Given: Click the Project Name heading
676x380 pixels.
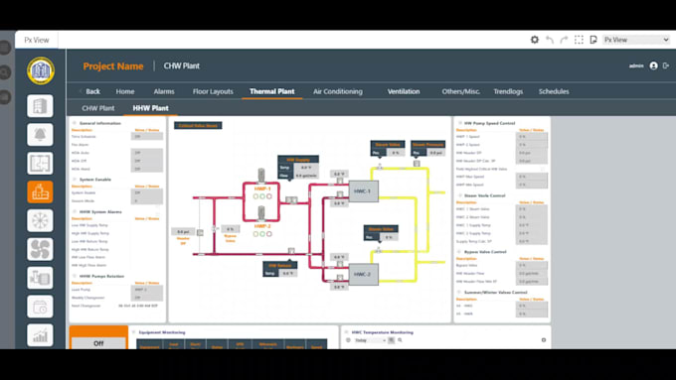Looking at the screenshot, I should click(113, 65).
